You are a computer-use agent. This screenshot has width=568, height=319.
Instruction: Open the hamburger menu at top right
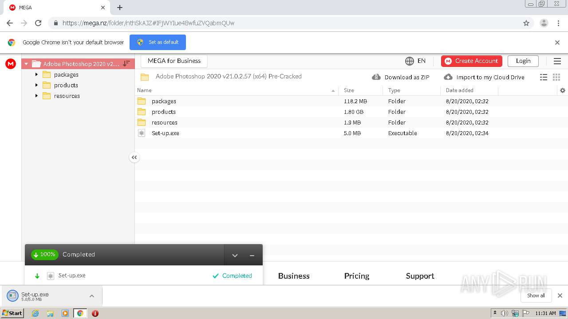(557, 61)
